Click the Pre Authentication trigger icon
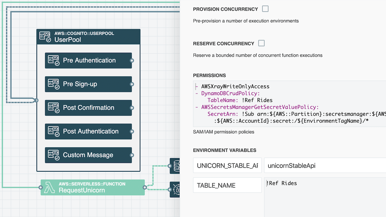This screenshot has width=386, height=217. 54,60
